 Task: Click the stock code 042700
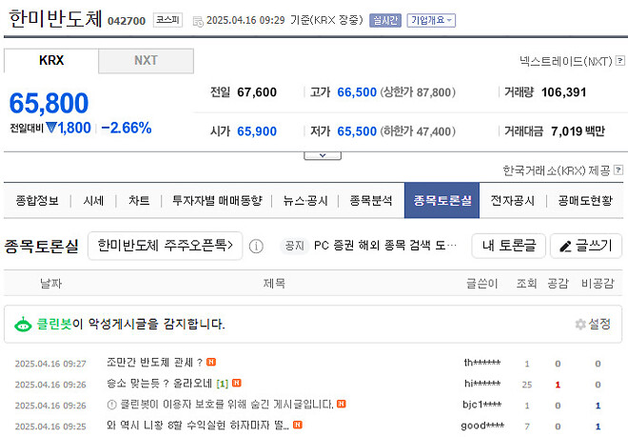pos(127,21)
